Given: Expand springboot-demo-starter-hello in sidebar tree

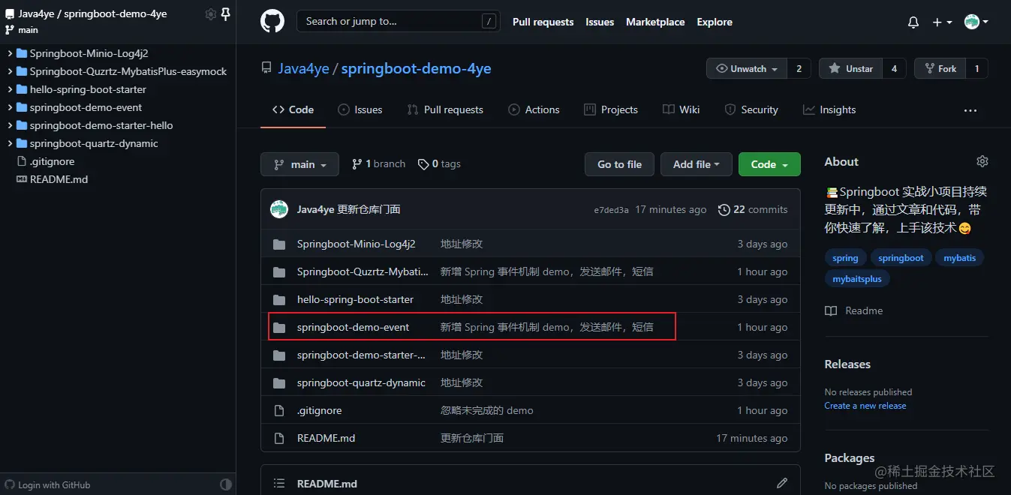Looking at the screenshot, I should tap(10, 125).
